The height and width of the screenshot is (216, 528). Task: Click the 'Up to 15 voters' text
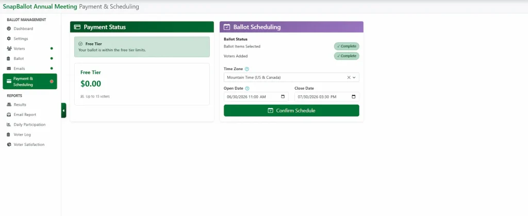point(97,96)
